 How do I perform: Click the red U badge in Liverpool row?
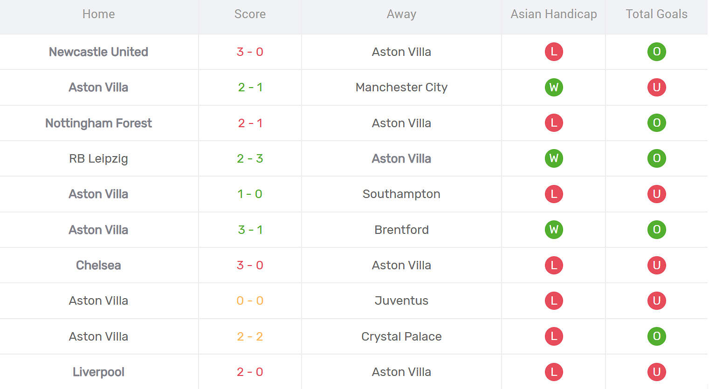[x=656, y=372]
